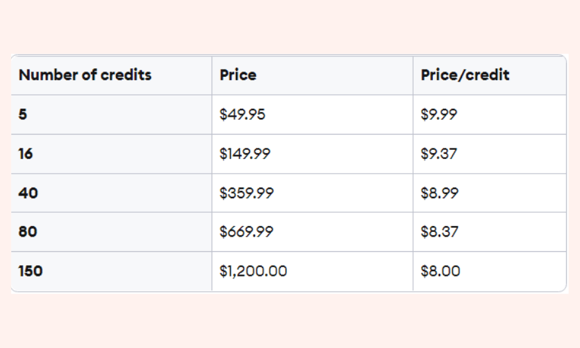The image size is (580, 348).
Task: Click the $8.99 price per credit
Action: tap(439, 193)
